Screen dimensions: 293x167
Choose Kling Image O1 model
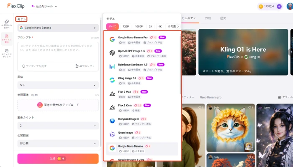click(142, 81)
